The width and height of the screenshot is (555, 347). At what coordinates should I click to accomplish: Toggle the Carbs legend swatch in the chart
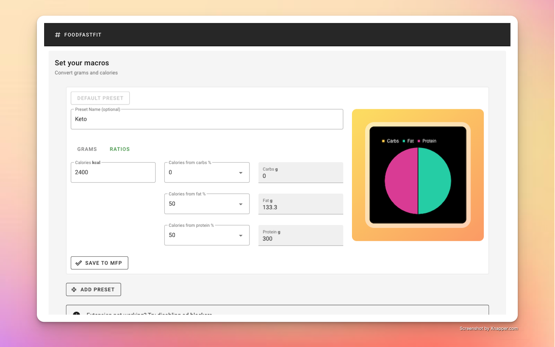[x=383, y=141]
